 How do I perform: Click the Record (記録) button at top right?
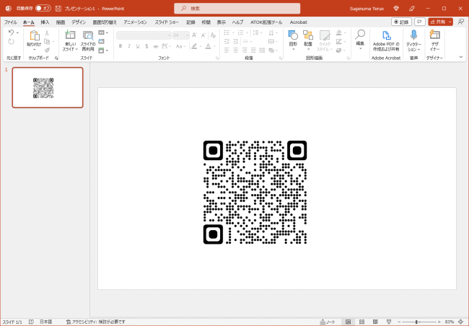coord(401,22)
